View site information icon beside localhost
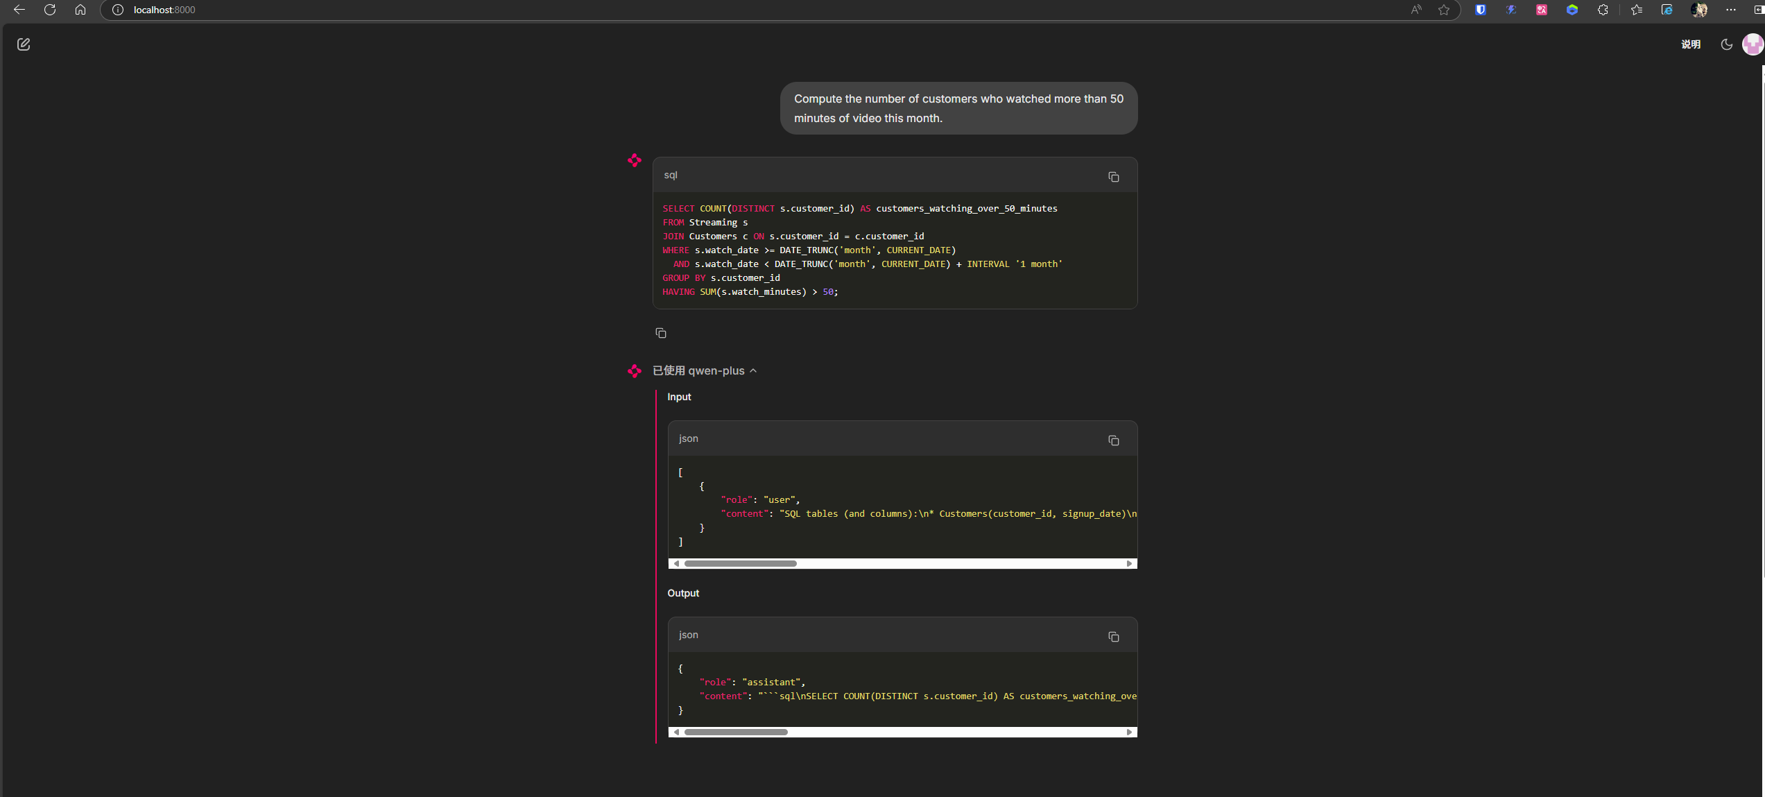 [118, 10]
